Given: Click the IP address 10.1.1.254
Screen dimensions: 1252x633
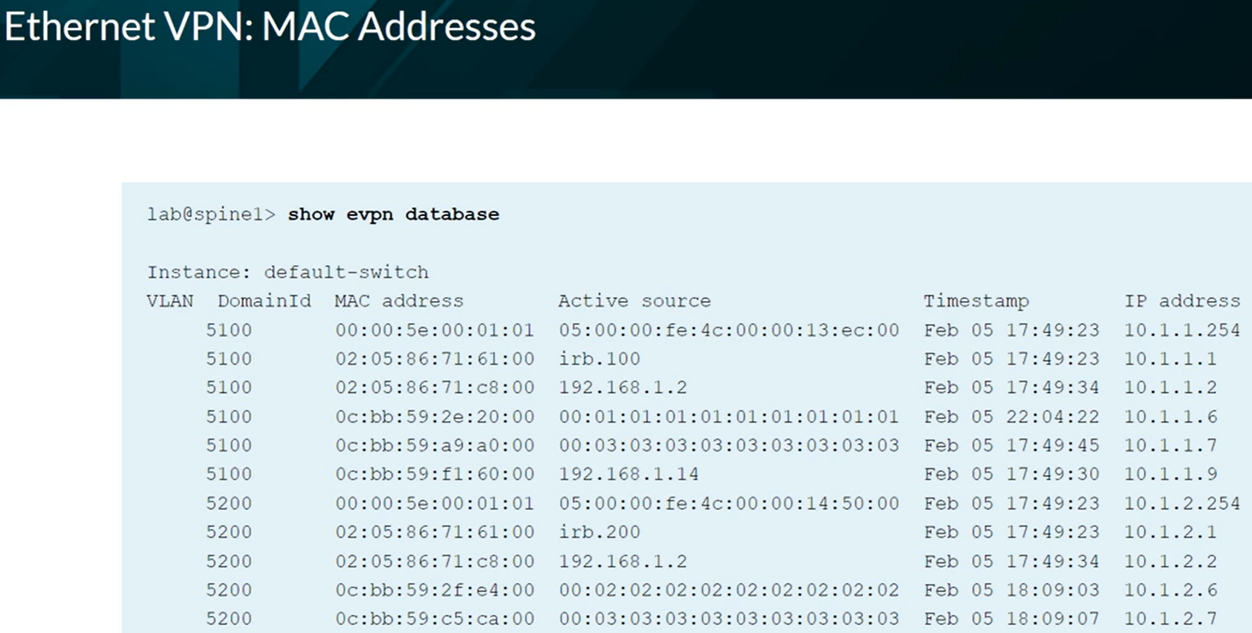Looking at the screenshot, I should (1183, 330).
